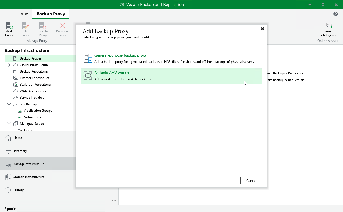Select Application Groups tree item
The width and height of the screenshot is (343, 212).
38,111
